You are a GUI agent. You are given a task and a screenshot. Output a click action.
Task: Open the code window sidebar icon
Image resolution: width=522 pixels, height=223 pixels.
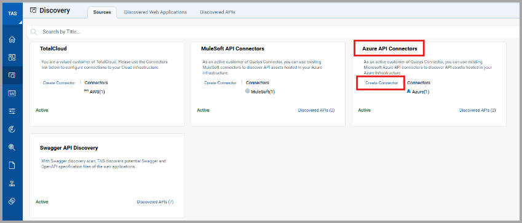[x=12, y=93]
